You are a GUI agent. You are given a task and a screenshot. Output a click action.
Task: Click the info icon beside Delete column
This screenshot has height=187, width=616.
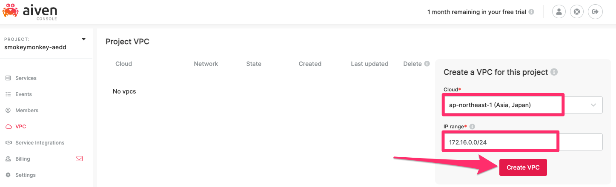tap(427, 64)
